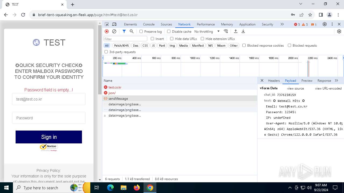
Task: Toggle the network filter funnel icon
Action: pyautogui.click(x=124, y=31)
